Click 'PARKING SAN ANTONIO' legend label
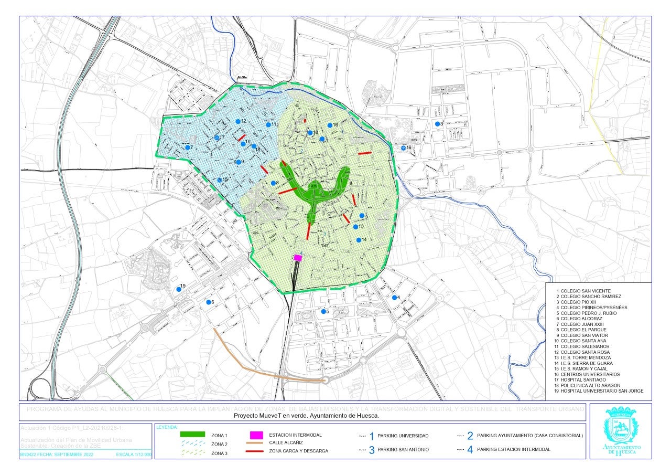671x475 pixels. (403, 450)
